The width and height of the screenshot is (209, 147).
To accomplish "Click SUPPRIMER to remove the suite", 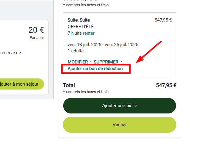I will (106, 62).
